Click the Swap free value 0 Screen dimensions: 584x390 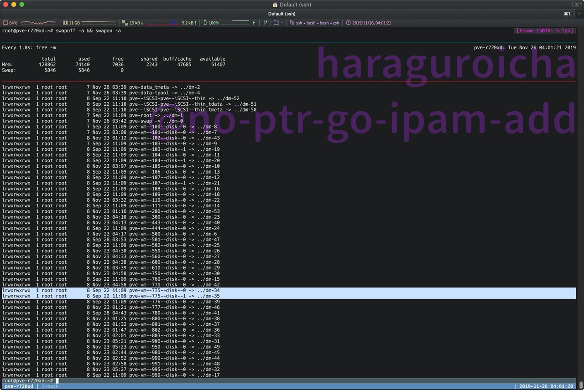pyautogui.click(x=122, y=70)
